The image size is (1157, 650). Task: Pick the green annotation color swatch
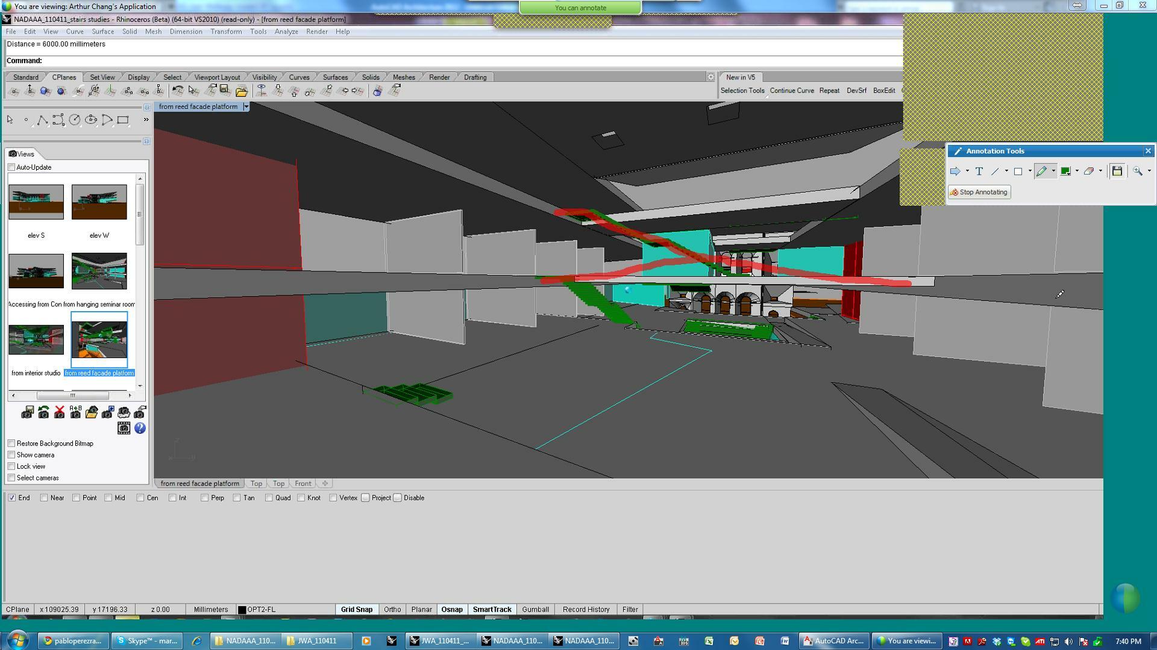click(x=1065, y=172)
